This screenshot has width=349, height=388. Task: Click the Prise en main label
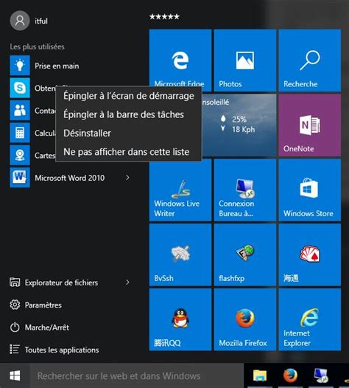[x=57, y=66]
